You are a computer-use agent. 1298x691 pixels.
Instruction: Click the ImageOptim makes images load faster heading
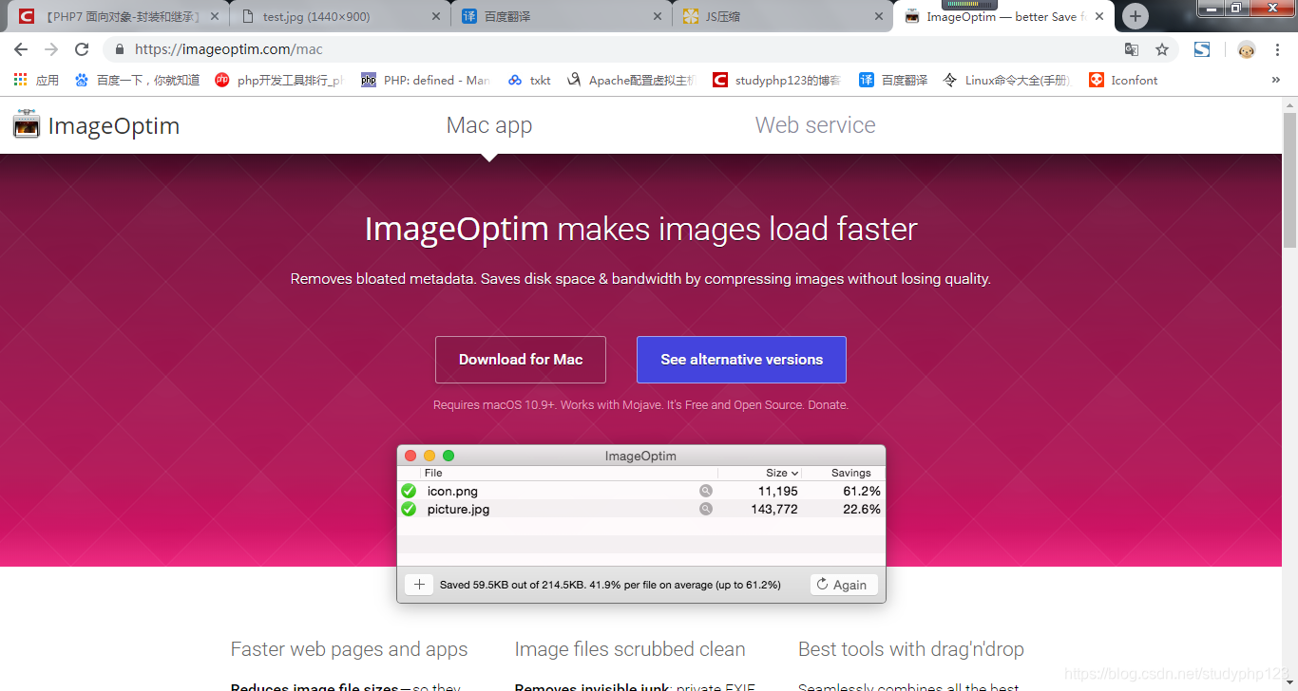pos(641,229)
